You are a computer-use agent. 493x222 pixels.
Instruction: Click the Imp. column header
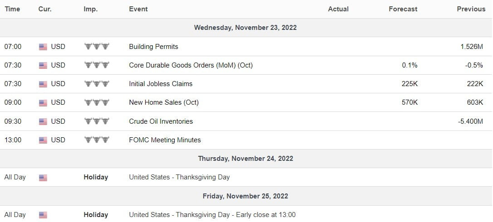[x=90, y=9]
